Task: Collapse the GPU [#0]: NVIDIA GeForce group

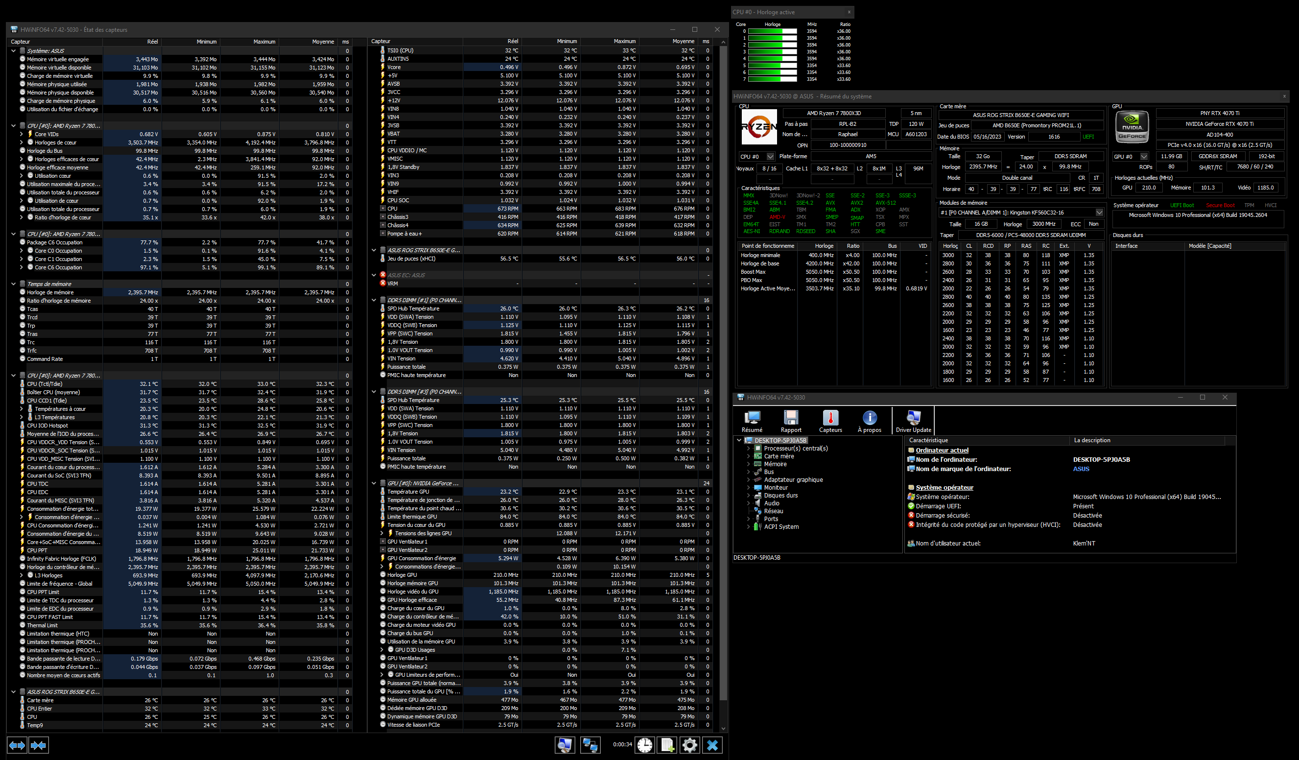Action: (374, 483)
